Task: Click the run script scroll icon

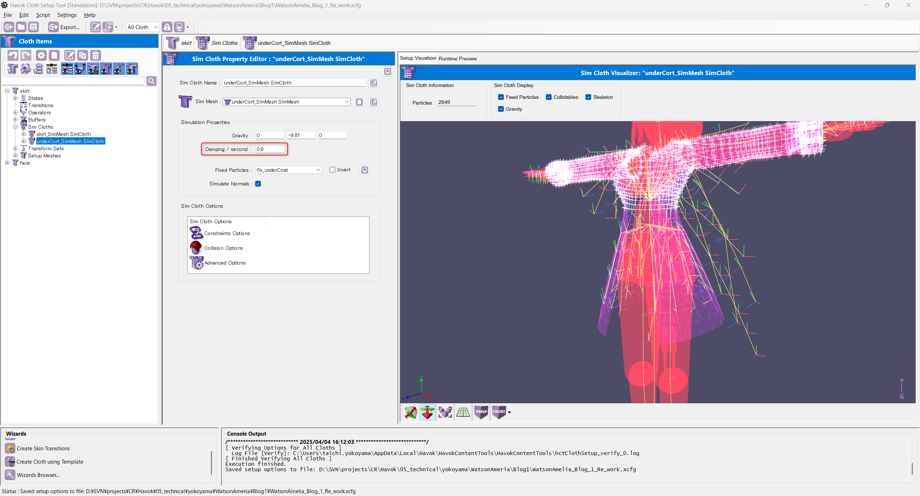Action: click(107, 27)
